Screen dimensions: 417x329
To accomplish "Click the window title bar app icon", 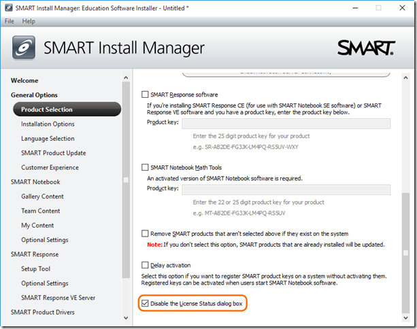I will tap(8, 7).
